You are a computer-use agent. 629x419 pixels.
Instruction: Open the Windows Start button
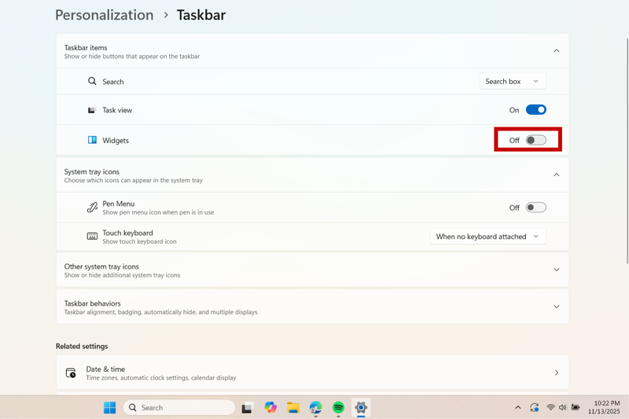pos(109,407)
